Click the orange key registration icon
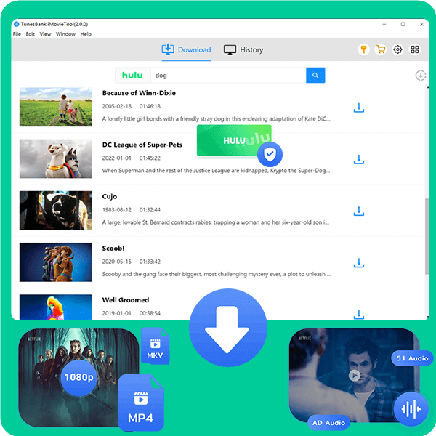The width and height of the screenshot is (436, 436). (363, 49)
